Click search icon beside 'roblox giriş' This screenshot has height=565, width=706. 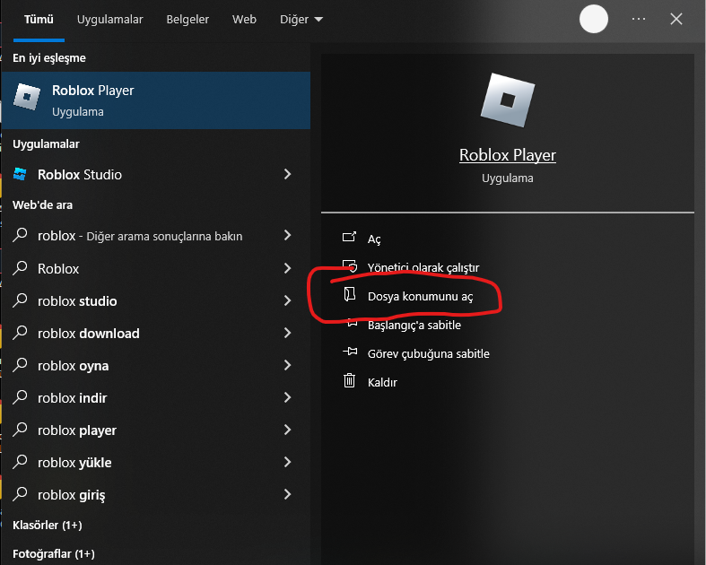pyautogui.click(x=20, y=494)
